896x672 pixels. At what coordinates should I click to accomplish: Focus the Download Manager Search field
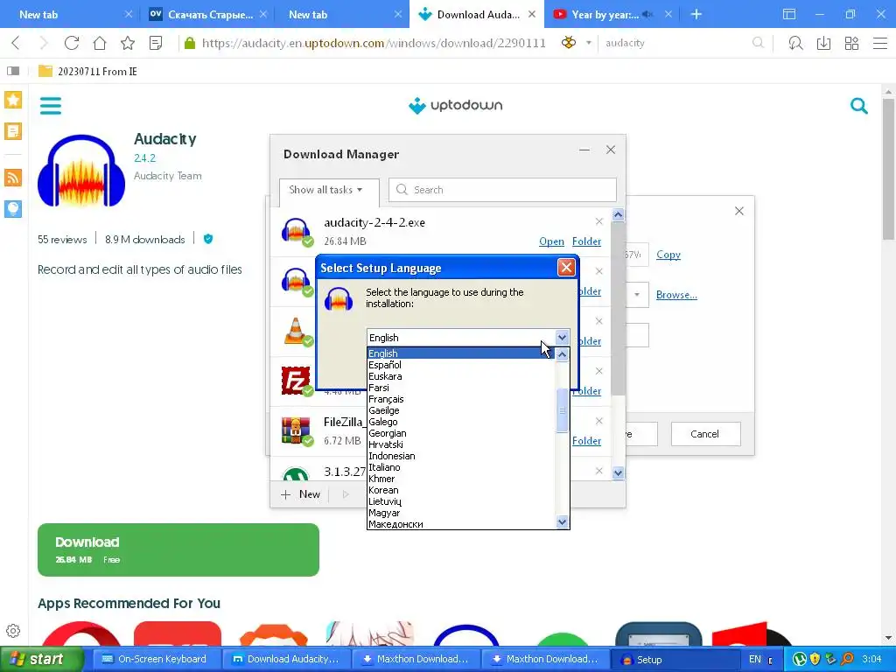[503, 190]
